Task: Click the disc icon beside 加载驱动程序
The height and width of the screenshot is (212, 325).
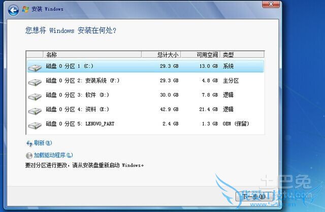Action: pyautogui.click(x=29, y=156)
